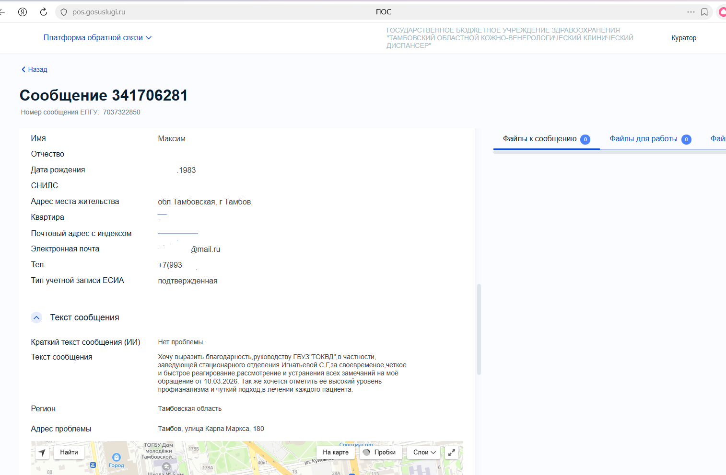The image size is (726, 475).
Task: Select the Файлы к сообщению tab
Action: click(539, 139)
